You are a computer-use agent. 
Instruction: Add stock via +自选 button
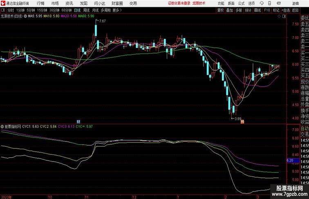[286, 10]
